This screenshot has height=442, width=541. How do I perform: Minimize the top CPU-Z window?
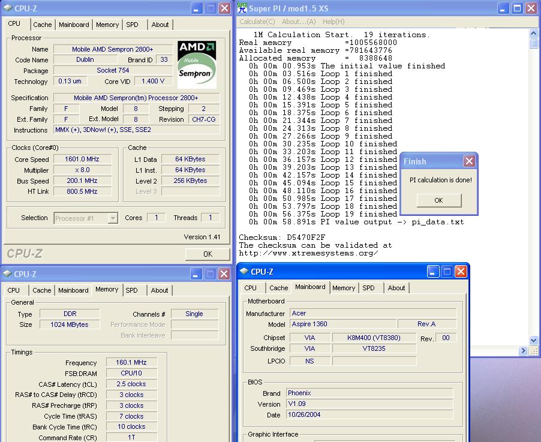click(x=196, y=8)
